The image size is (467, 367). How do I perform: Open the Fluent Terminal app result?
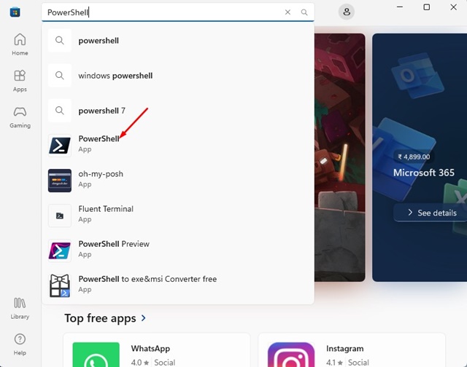[178, 216]
